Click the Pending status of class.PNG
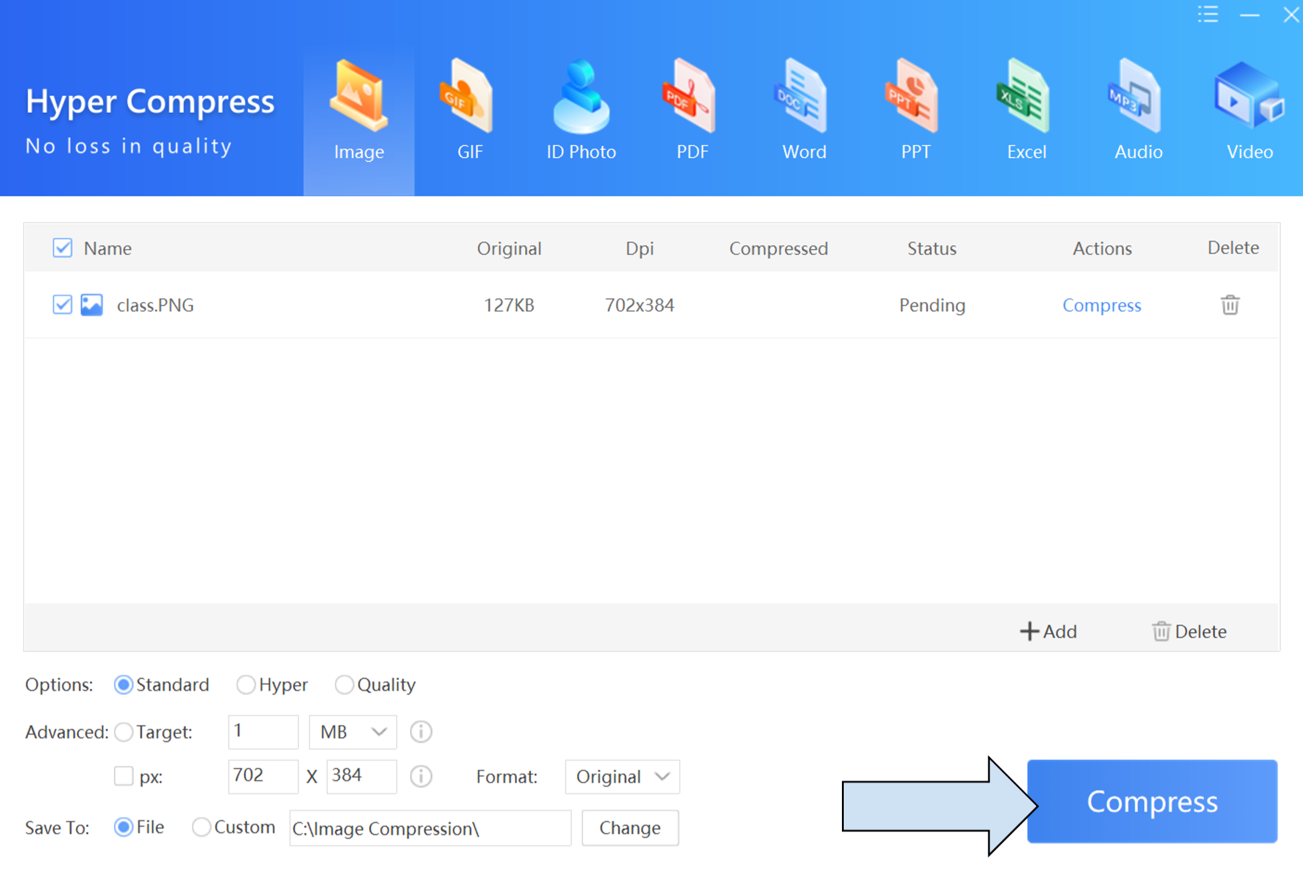The height and width of the screenshot is (888, 1303). point(932,305)
